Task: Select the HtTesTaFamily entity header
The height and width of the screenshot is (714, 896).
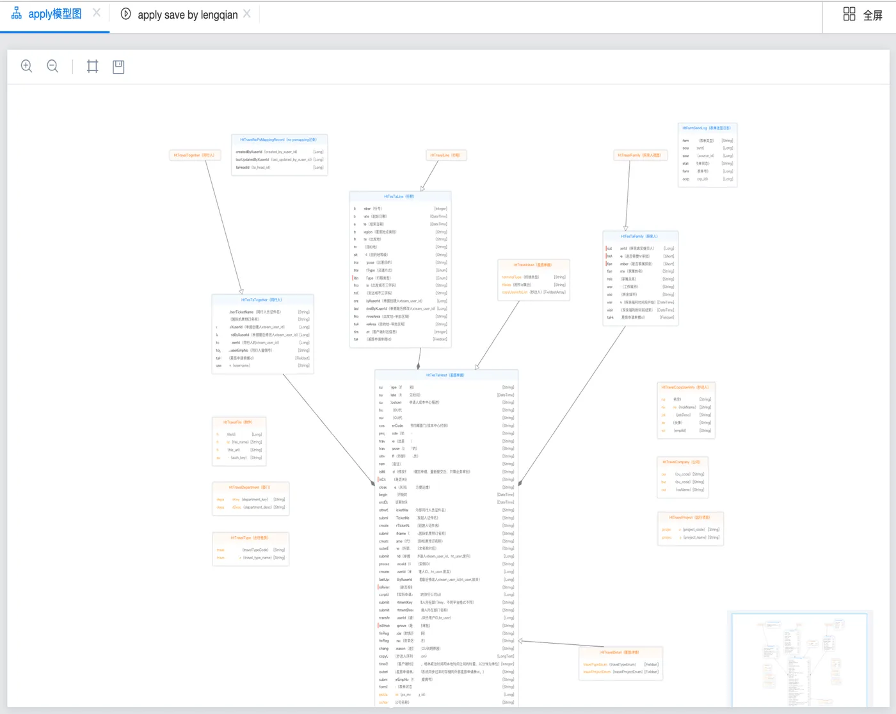Action: (639, 236)
